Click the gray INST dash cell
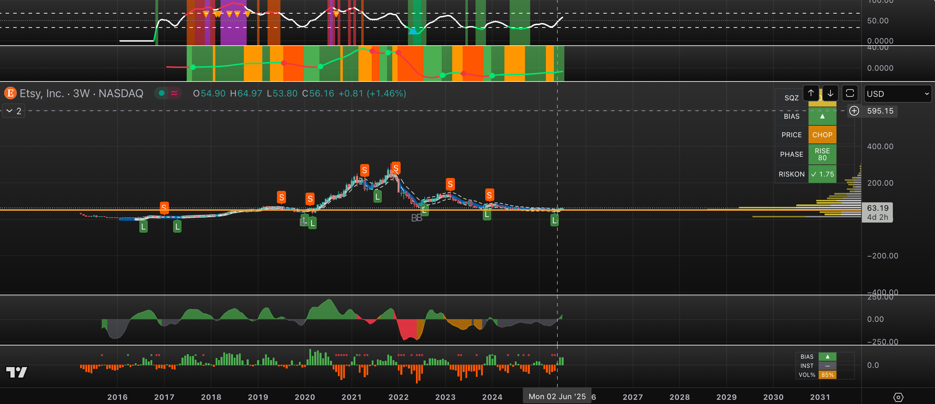 point(827,366)
